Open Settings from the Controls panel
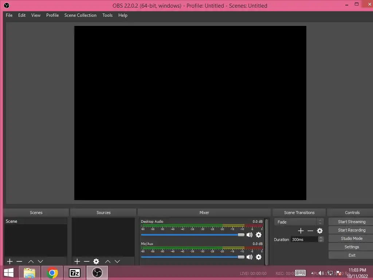The image size is (373, 280). (352, 247)
